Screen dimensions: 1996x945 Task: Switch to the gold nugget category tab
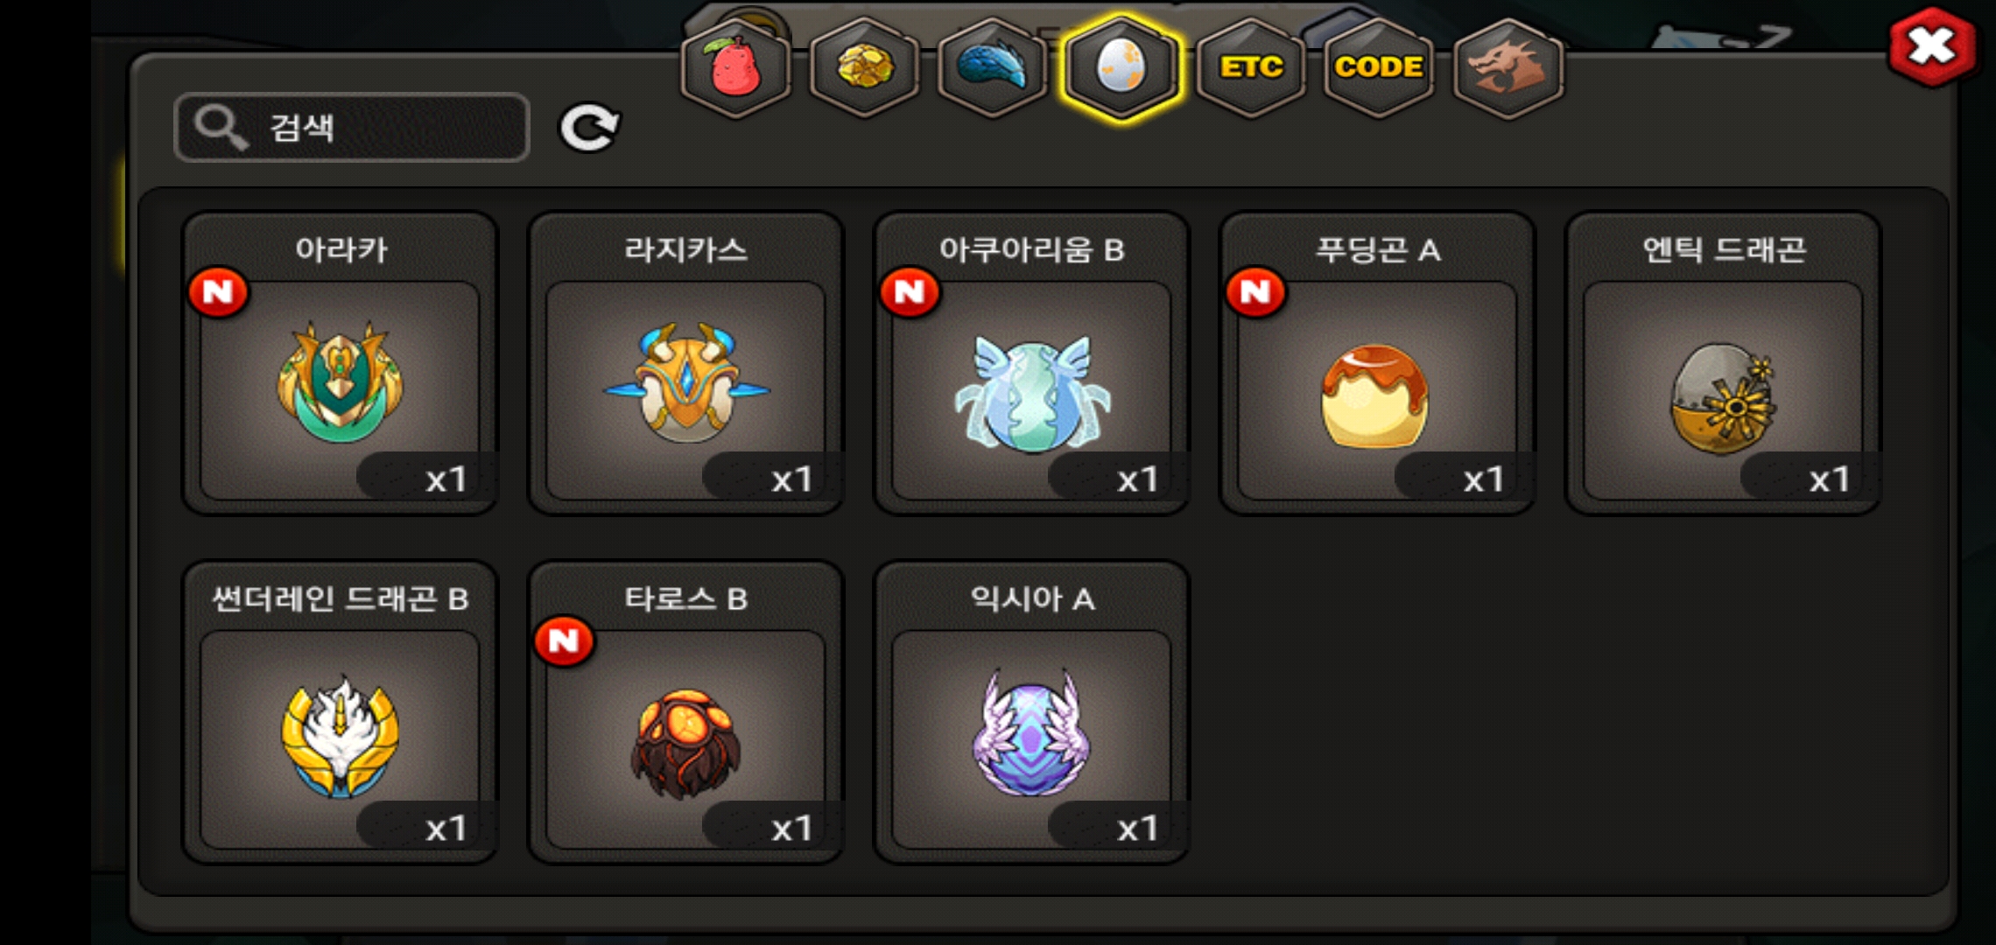pos(865,67)
